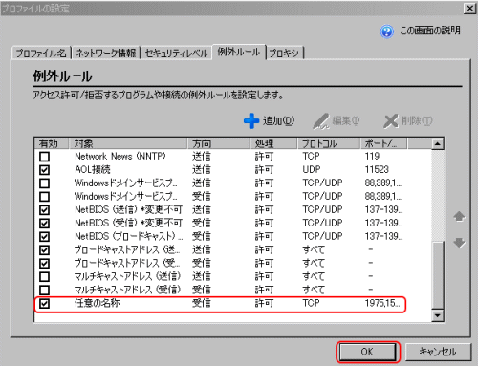Select the NetBIOS (受信) *変更不可 row name

(128, 223)
